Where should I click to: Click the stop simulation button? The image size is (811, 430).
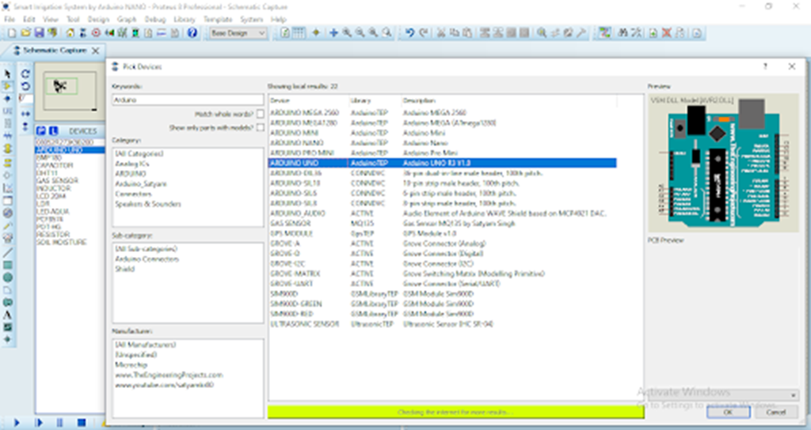(82, 422)
